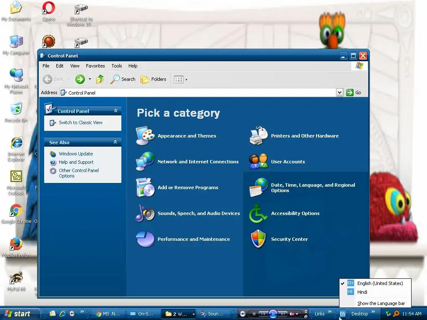Select English (United States) input language
This screenshot has height=320, width=427.
pyautogui.click(x=375, y=283)
